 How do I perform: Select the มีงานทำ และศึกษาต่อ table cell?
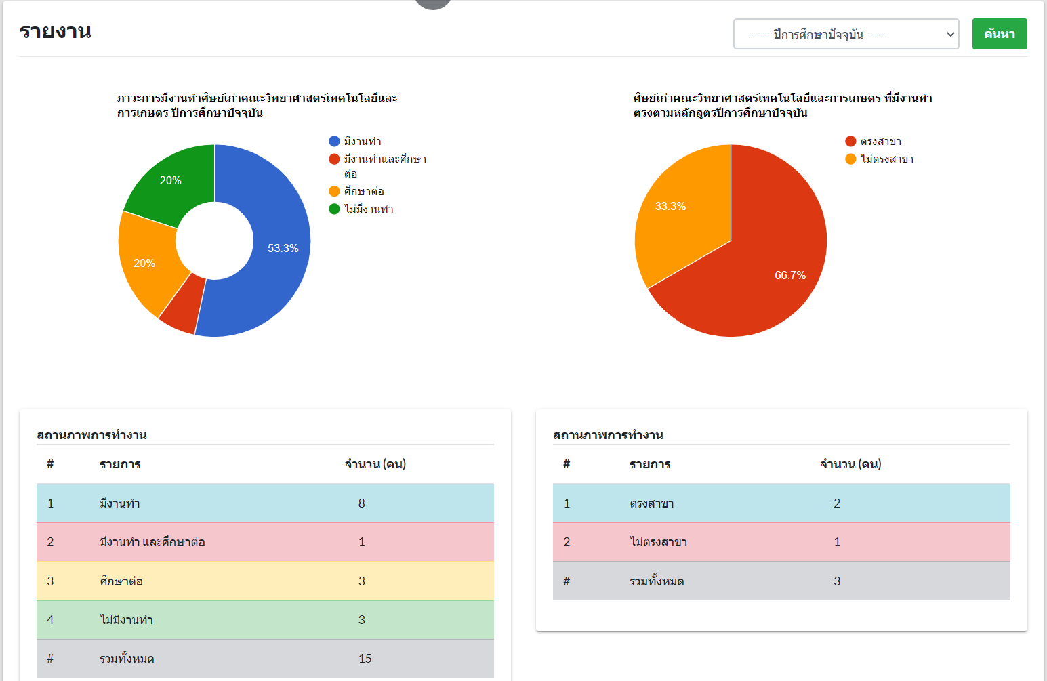pos(152,542)
